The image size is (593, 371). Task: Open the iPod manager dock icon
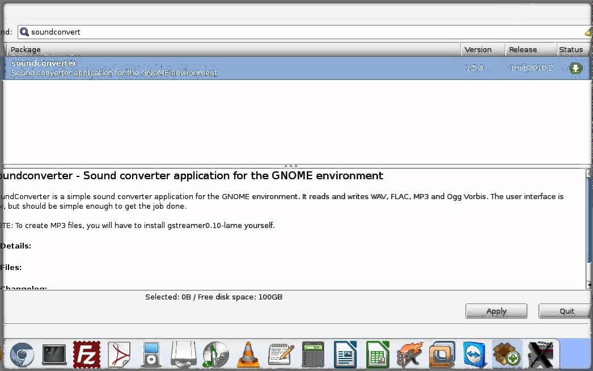(151, 355)
